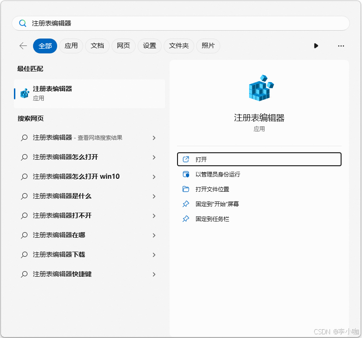Select the 全部 filter tab

[45, 46]
